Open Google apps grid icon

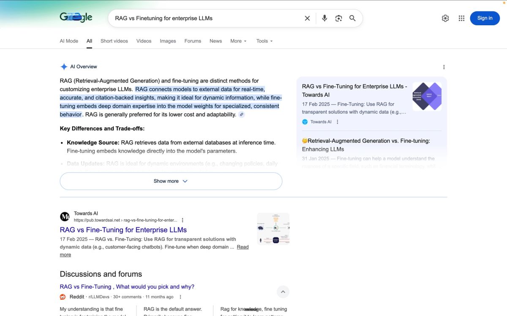pyautogui.click(x=461, y=18)
